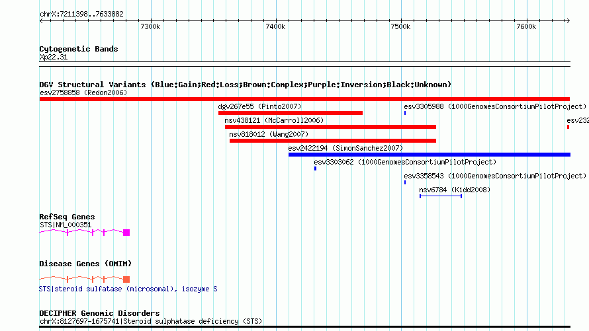Click the esv2422194 (SimonSanchez2007) label

(345, 148)
